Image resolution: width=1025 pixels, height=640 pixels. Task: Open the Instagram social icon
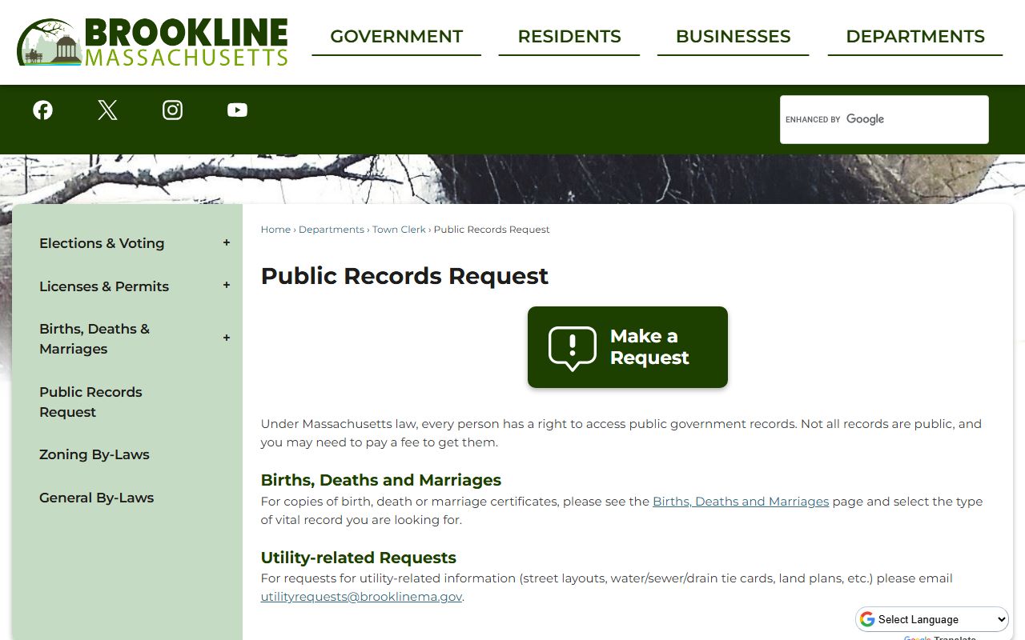tap(173, 110)
